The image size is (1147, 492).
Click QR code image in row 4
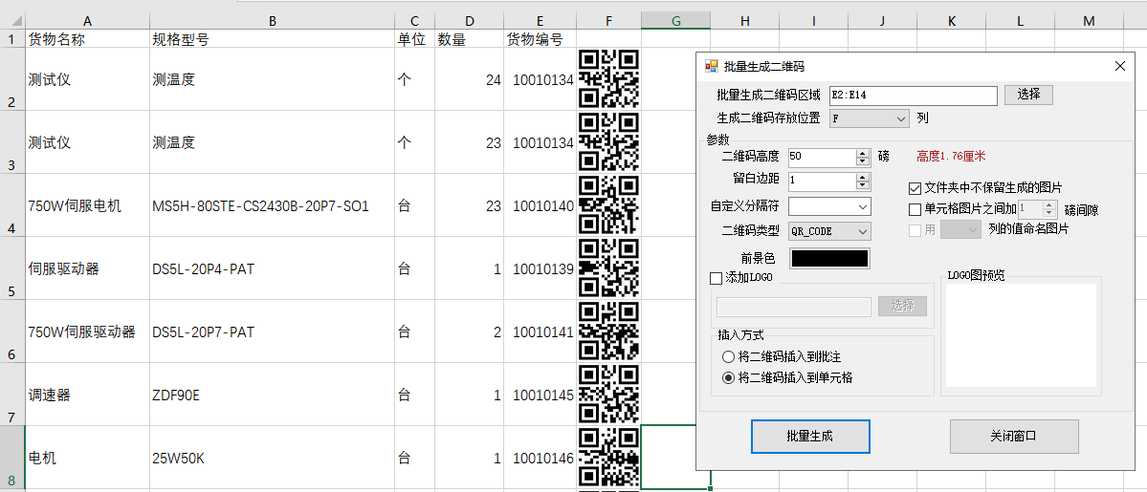pyautogui.click(x=608, y=204)
